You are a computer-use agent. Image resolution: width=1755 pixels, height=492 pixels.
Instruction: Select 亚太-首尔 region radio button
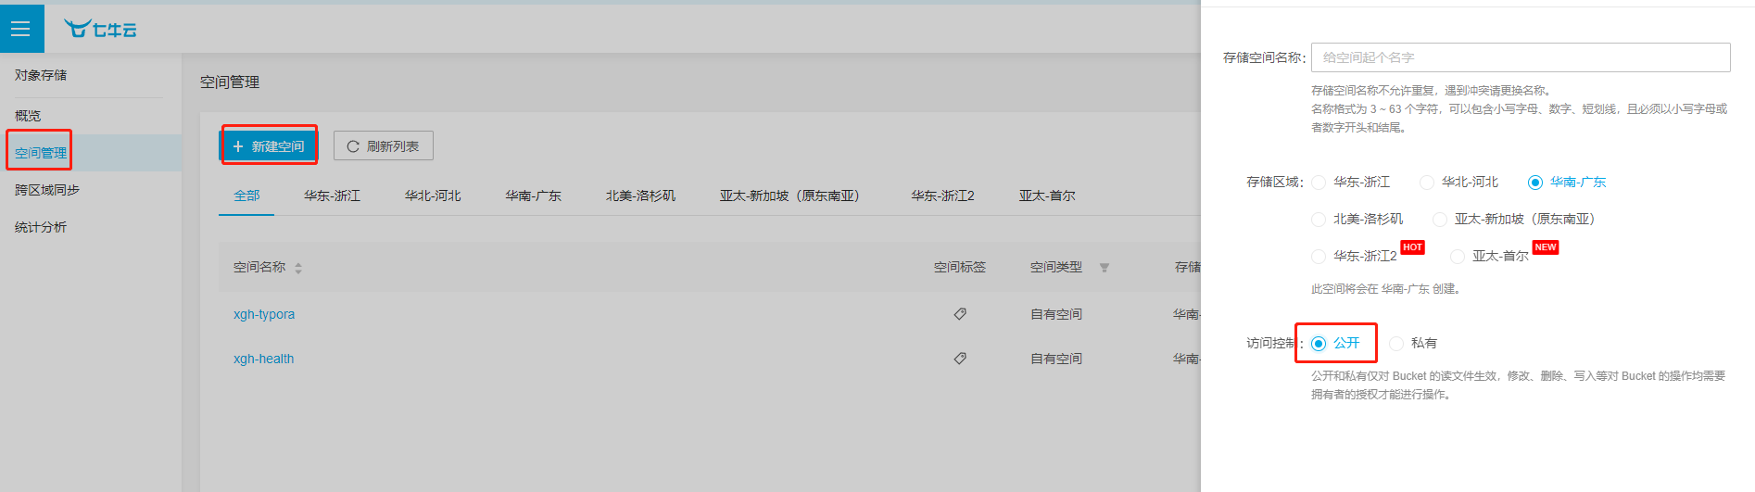tap(1458, 257)
